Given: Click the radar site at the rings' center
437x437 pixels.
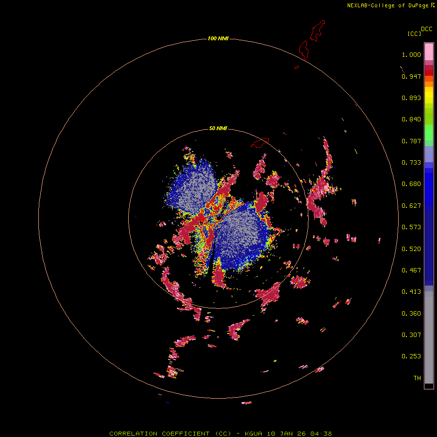Looking at the screenshot, I should point(218,218).
